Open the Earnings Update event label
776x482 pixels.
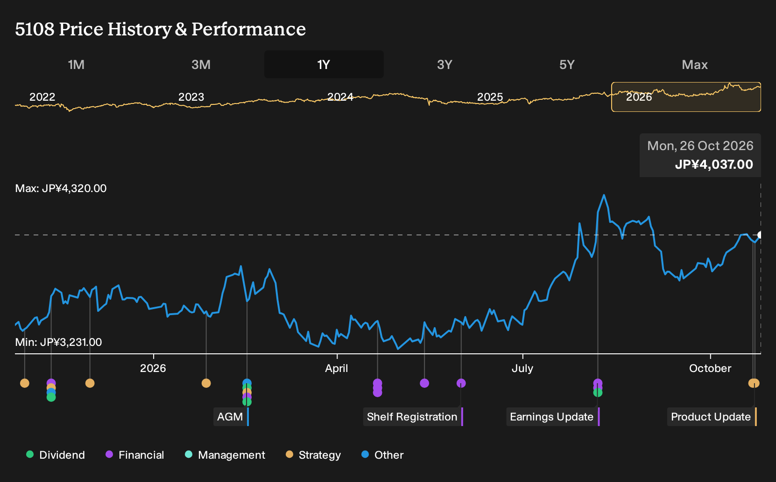[553, 417]
